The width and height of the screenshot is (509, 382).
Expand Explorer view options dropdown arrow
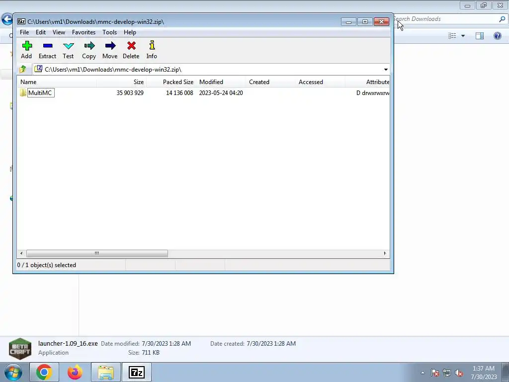coord(463,36)
